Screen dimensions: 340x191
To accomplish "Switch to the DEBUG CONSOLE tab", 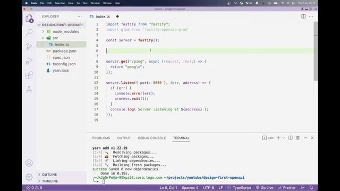I will point(152,138).
